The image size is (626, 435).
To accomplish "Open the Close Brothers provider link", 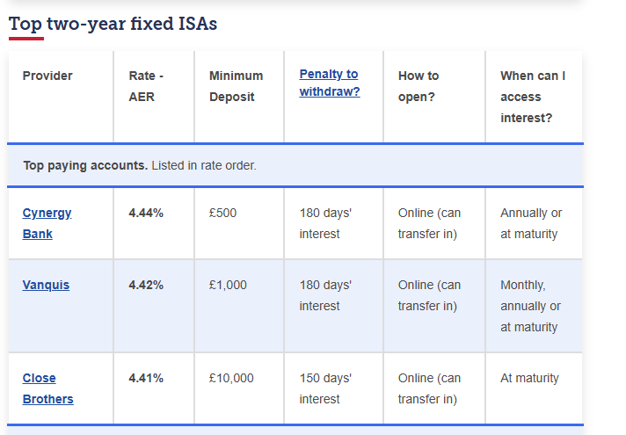I will (x=47, y=388).
